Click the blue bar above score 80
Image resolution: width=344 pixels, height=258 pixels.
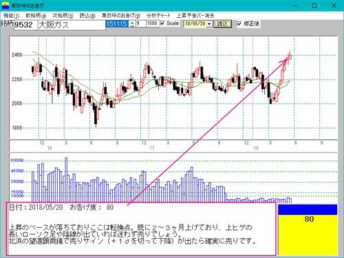[x=308, y=210]
